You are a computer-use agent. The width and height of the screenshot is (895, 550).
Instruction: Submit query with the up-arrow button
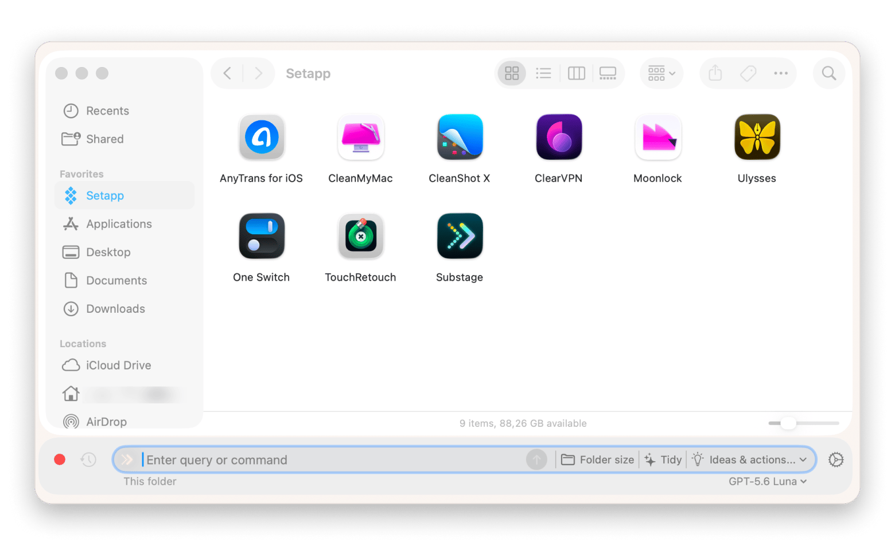point(537,459)
